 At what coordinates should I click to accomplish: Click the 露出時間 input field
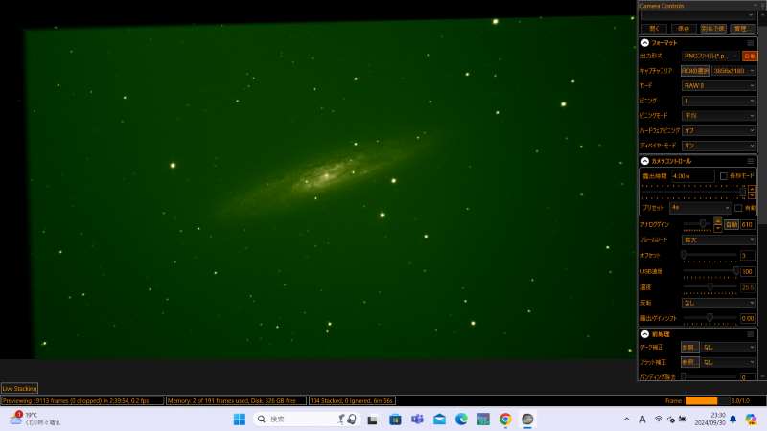coord(692,176)
